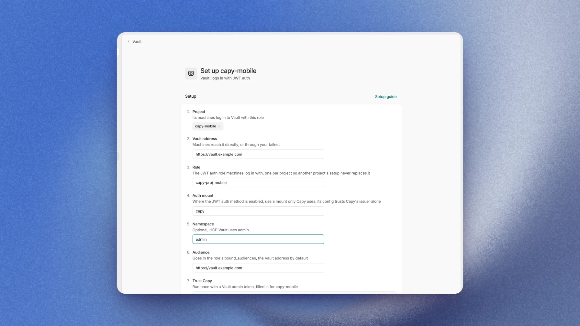Open the capy-mobile project dropdown
The width and height of the screenshot is (580, 326).
[x=208, y=126]
